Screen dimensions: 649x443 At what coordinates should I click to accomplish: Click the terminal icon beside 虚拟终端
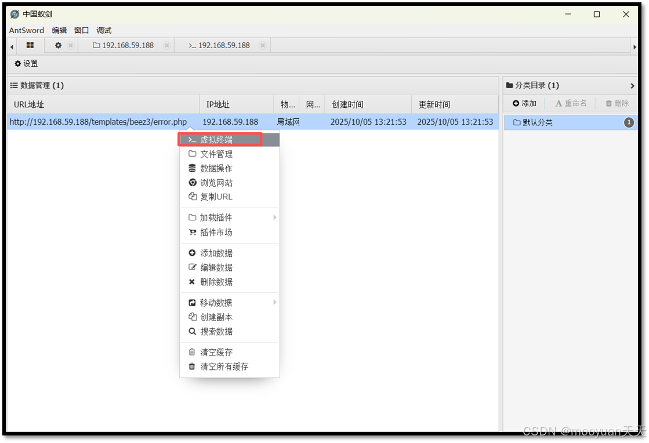(x=192, y=140)
